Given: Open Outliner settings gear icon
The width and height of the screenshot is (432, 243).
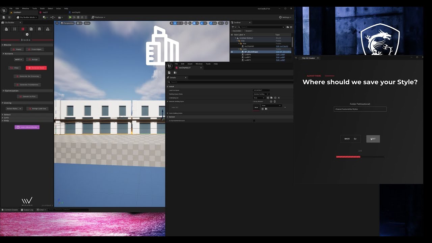Looking at the screenshot, I should (291, 27).
